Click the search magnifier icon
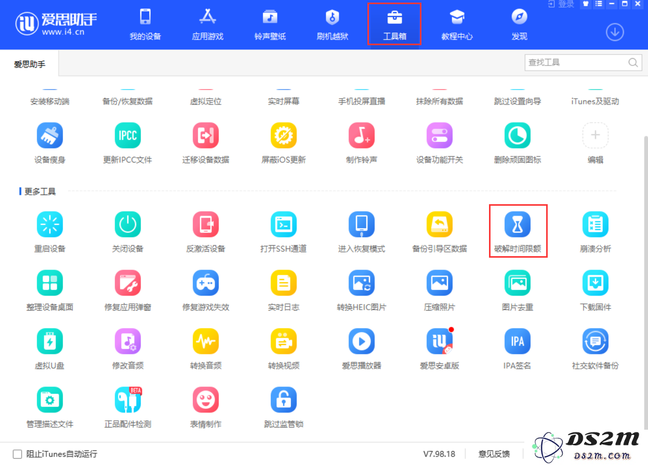Image resolution: width=648 pixels, height=465 pixels. click(632, 62)
